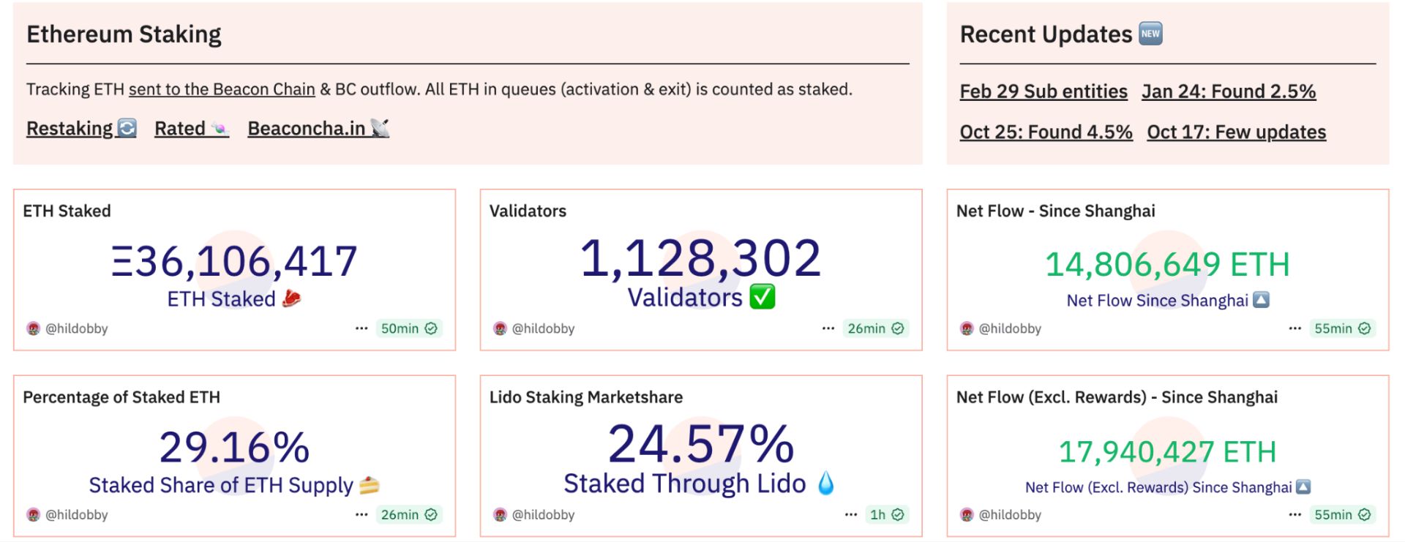Click the 26min refresh badge on Validators card

875,328
